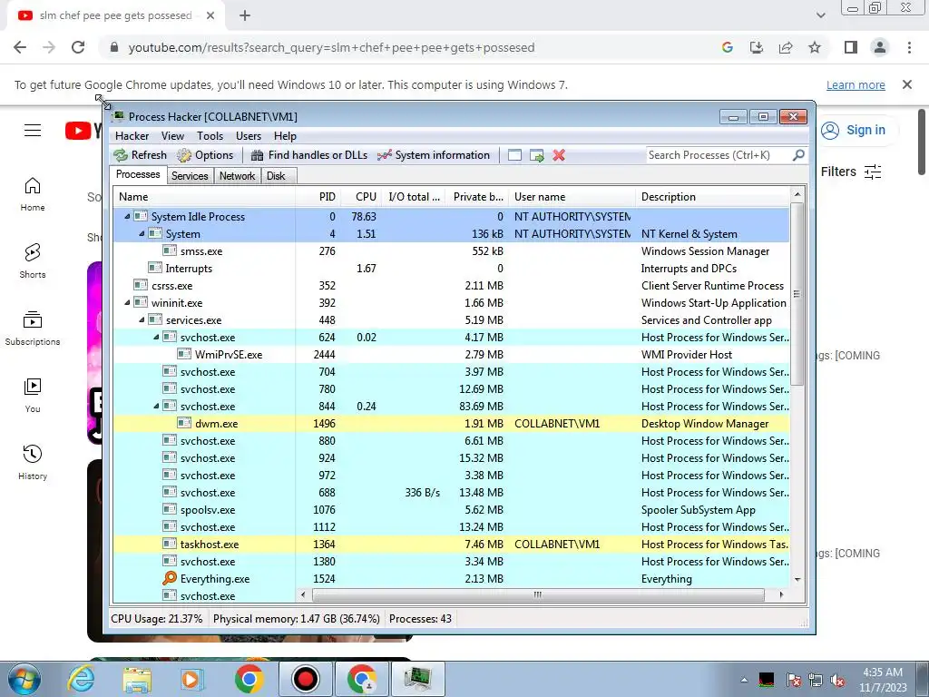This screenshot has height=697, width=929.
Task: Open the View menu
Action: click(172, 136)
